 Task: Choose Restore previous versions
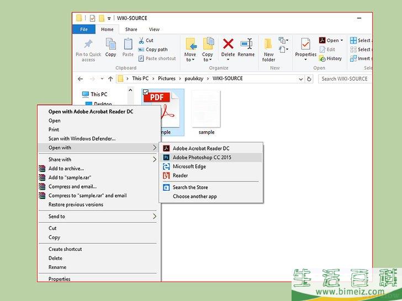[99, 205]
